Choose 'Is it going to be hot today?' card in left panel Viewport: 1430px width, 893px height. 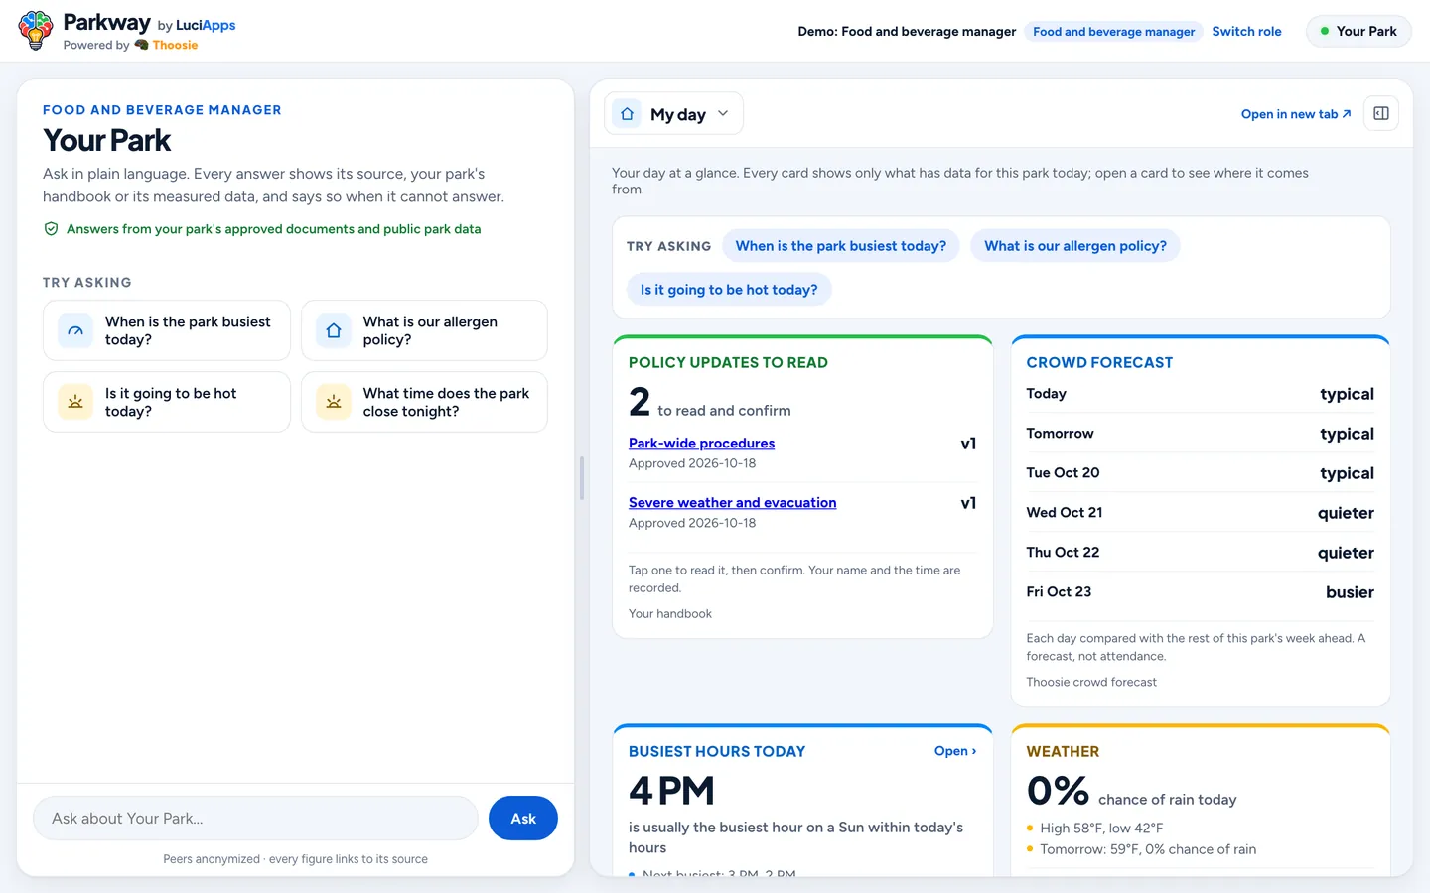pos(167,402)
